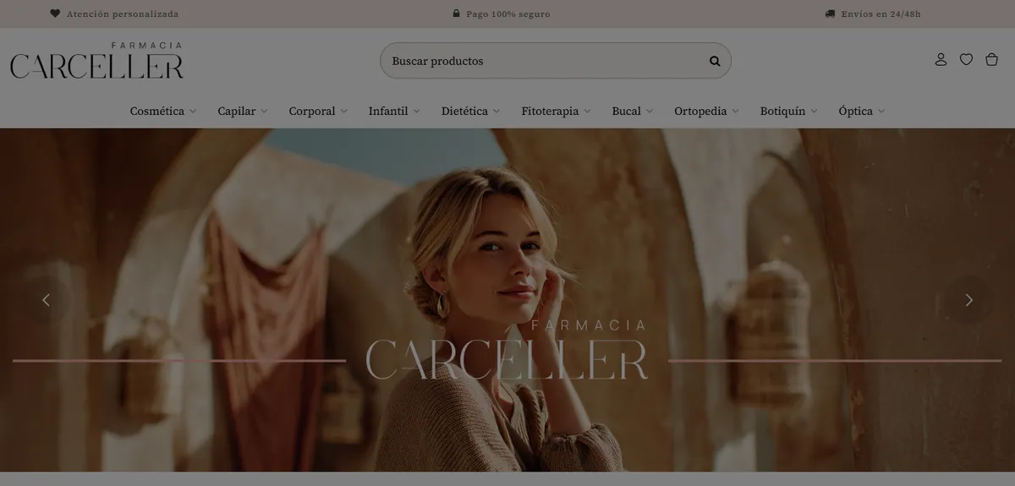Expand the Dietética dropdown chevron
This screenshot has height=486, width=1015.
[496, 111]
